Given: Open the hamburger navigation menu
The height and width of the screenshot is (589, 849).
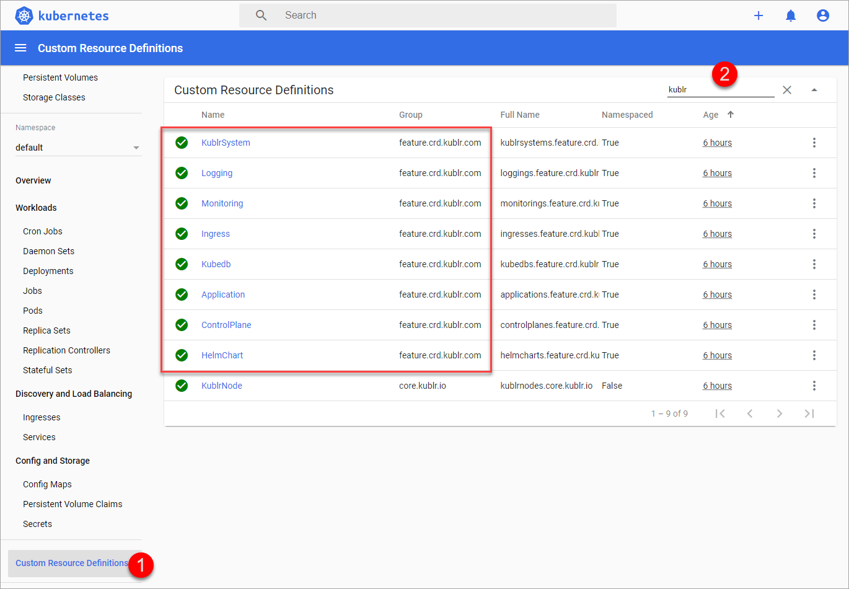Looking at the screenshot, I should (x=20, y=48).
